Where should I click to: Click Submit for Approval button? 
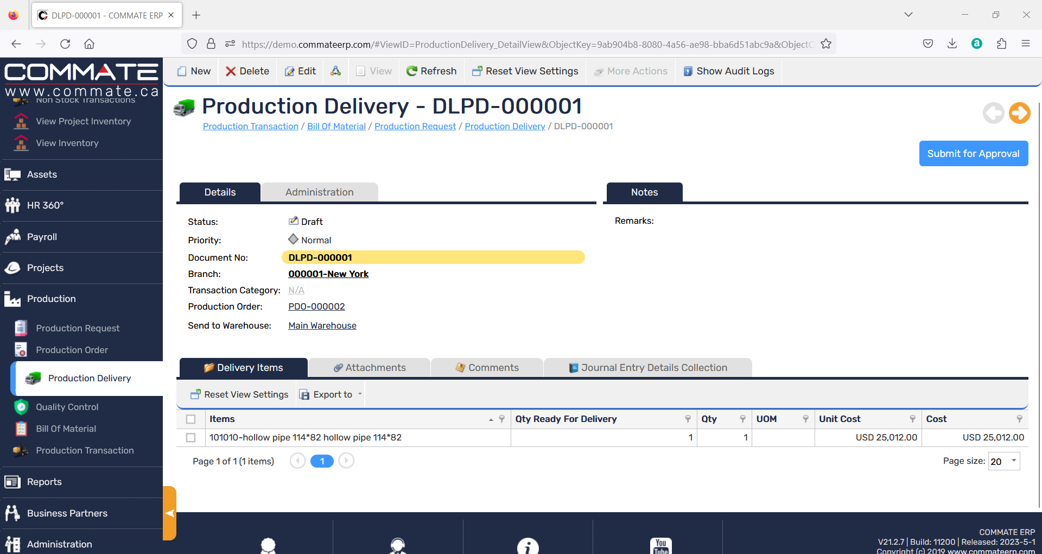(x=973, y=154)
